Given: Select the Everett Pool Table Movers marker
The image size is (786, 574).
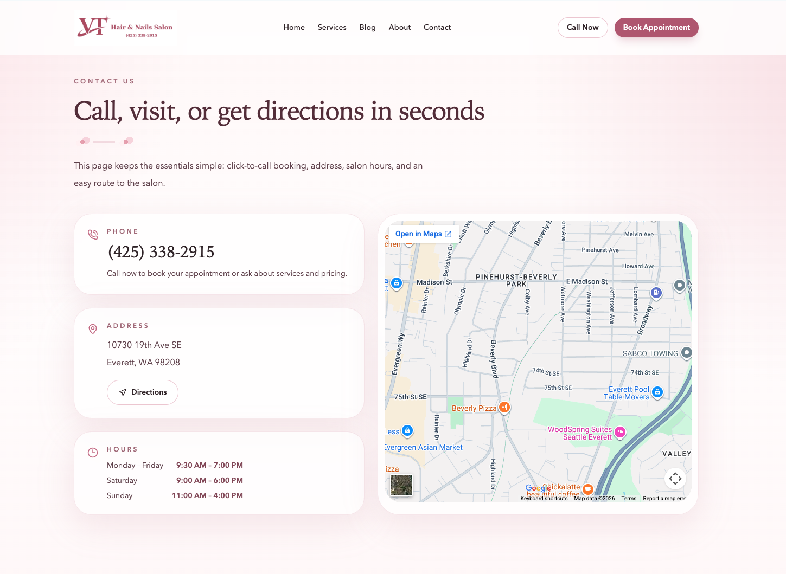Looking at the screenshot, I should (657, 392).
